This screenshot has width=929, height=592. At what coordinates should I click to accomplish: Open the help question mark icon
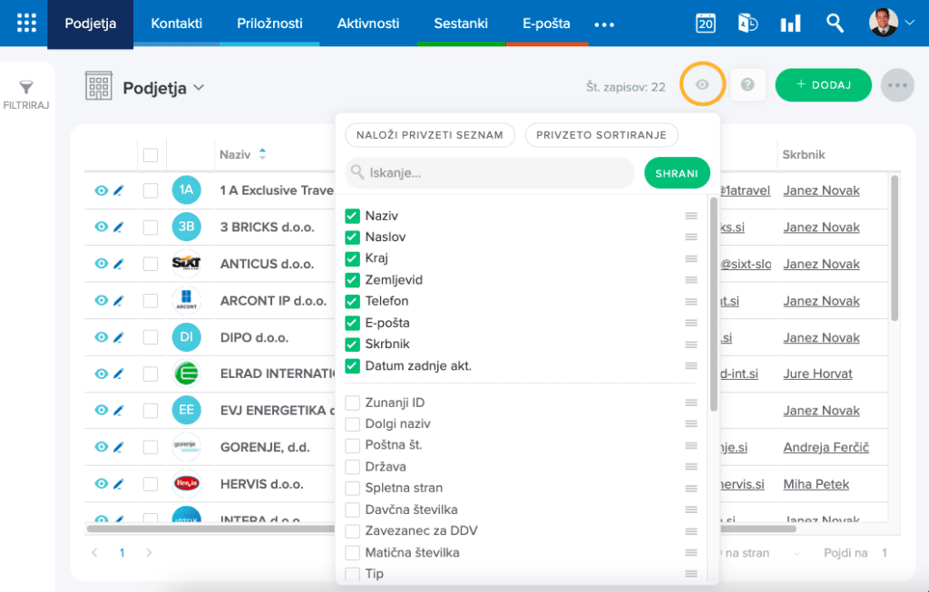748,85
